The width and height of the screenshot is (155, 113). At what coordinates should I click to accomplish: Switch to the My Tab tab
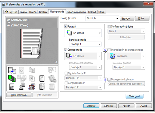click(x=11, y=12)
